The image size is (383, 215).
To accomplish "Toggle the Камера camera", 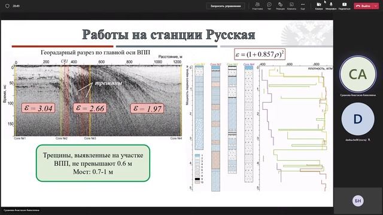I will (319, 6).
